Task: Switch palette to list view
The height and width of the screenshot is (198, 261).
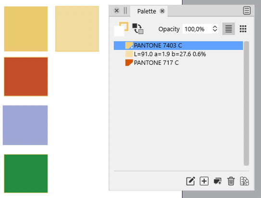Action: coord(228,29)
